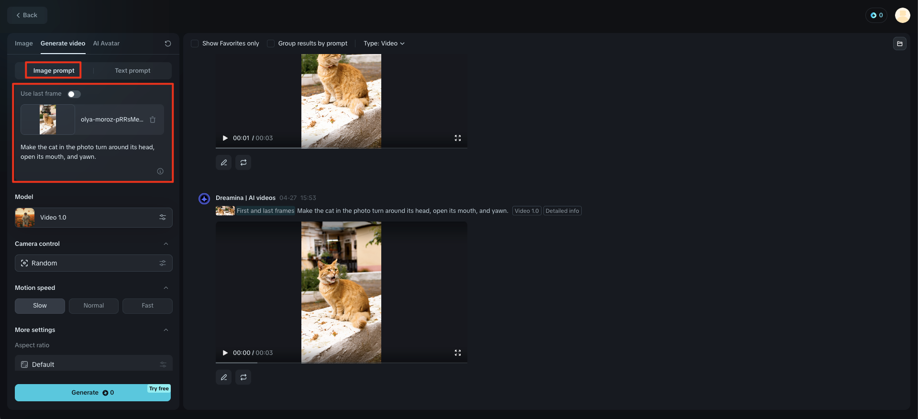Image resolution: width=918 pixels, height=419 pixels.
Task: Click the uploaded cat image thumbnail
Action: 48,120
